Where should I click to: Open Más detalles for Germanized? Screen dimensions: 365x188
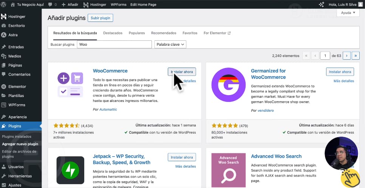pyautogui.click(x=343, y=81)
